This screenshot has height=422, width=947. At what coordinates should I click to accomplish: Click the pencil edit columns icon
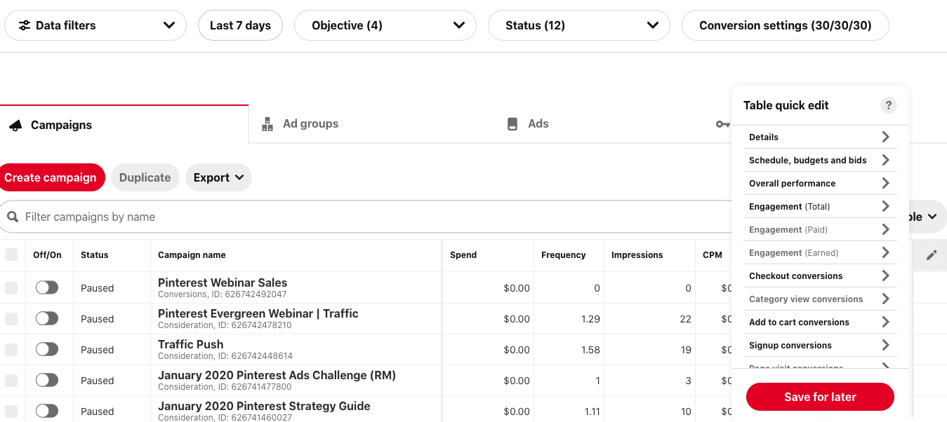[x=932, y=255]
